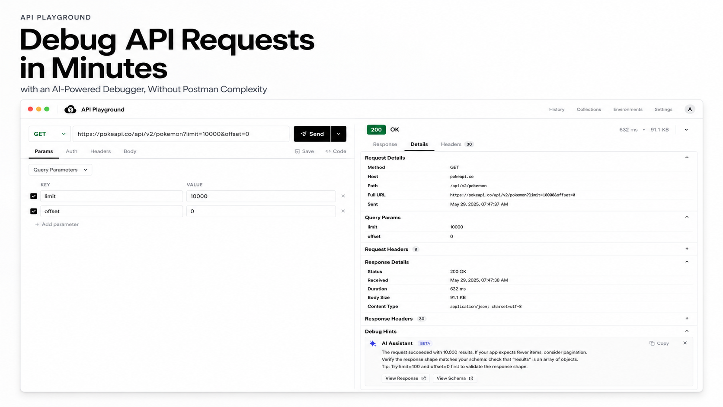Click Add parameter
723x407 pixels.
point(57,224)
